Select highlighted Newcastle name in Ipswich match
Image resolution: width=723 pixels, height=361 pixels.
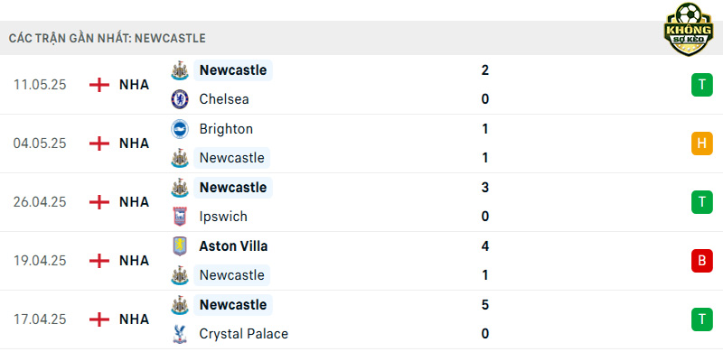[233, 188]
